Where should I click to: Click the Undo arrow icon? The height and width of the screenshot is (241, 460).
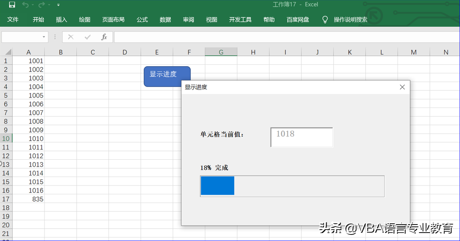point(25,5)
